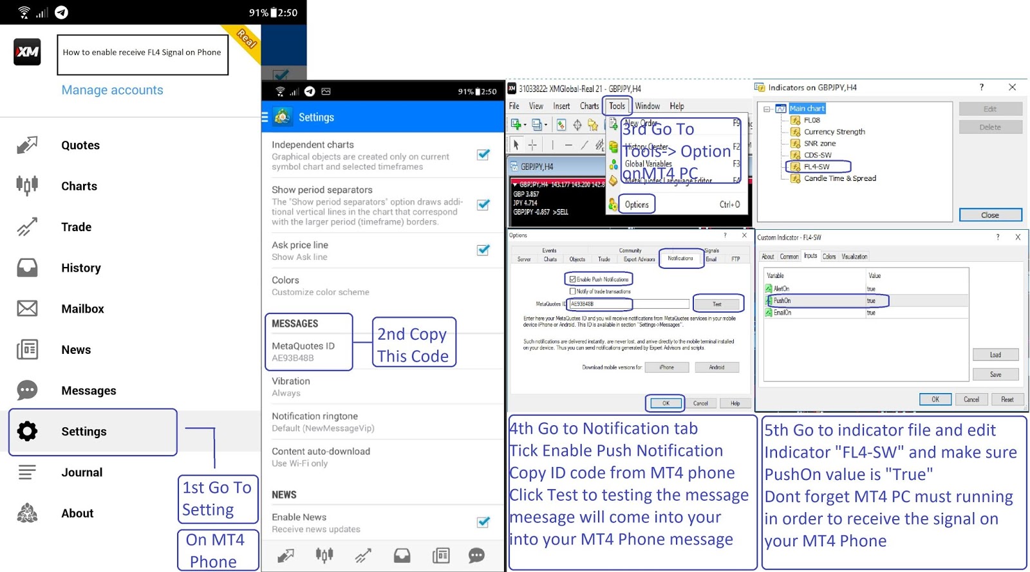Click New Chart toolbar icon in MT4
This screenshot has height=572, width=1030.
click(516, 124)
